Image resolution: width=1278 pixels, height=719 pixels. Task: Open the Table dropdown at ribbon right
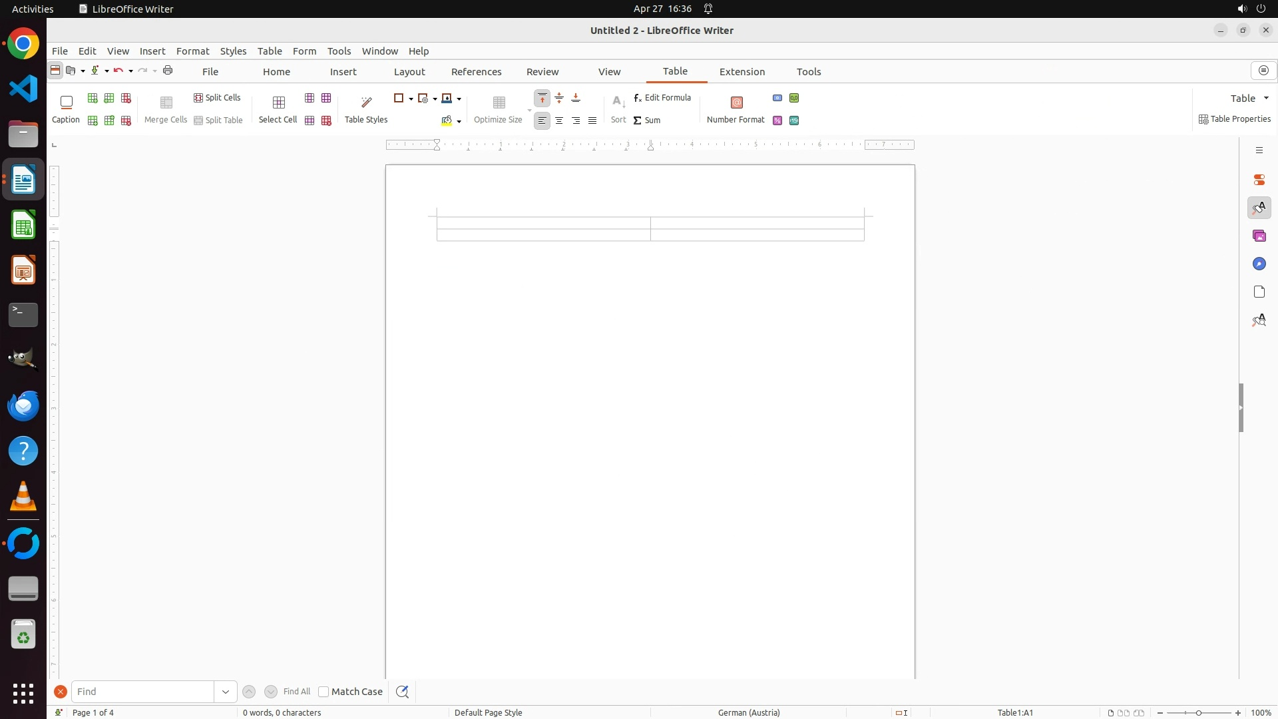[x=1249, y=98]
